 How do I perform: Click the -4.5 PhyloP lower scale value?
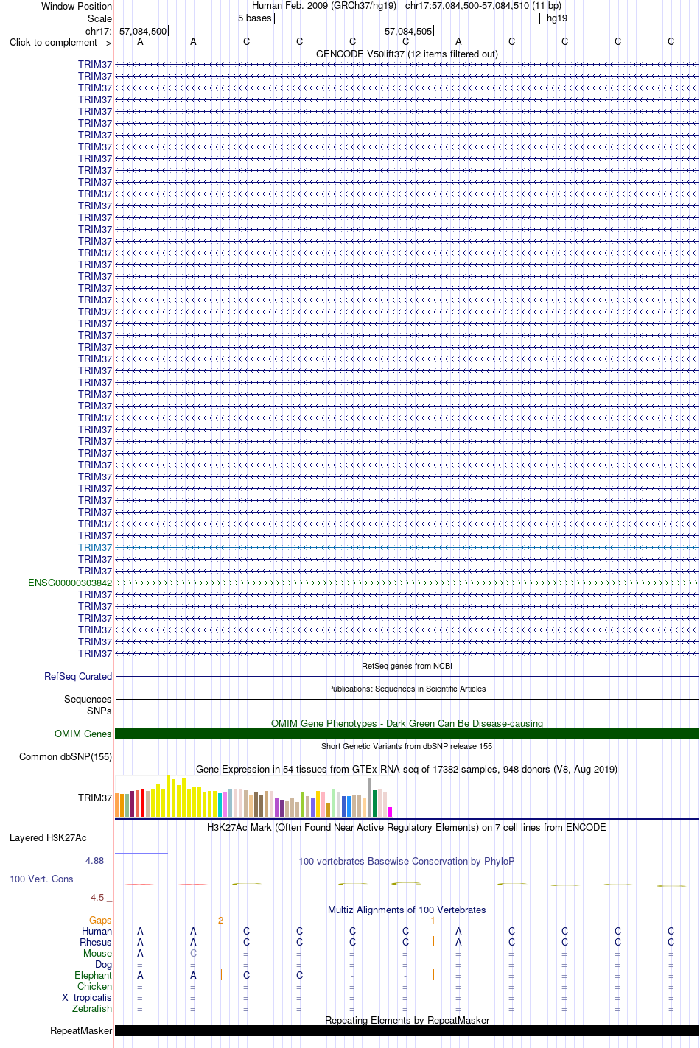click(x=96, y=897)
